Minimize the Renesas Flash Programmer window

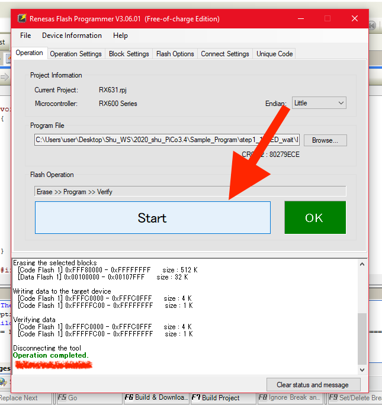coord(301,18)
